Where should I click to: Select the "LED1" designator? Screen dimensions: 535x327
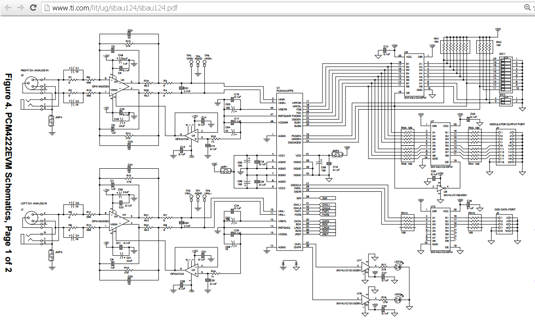coord(398,262)
